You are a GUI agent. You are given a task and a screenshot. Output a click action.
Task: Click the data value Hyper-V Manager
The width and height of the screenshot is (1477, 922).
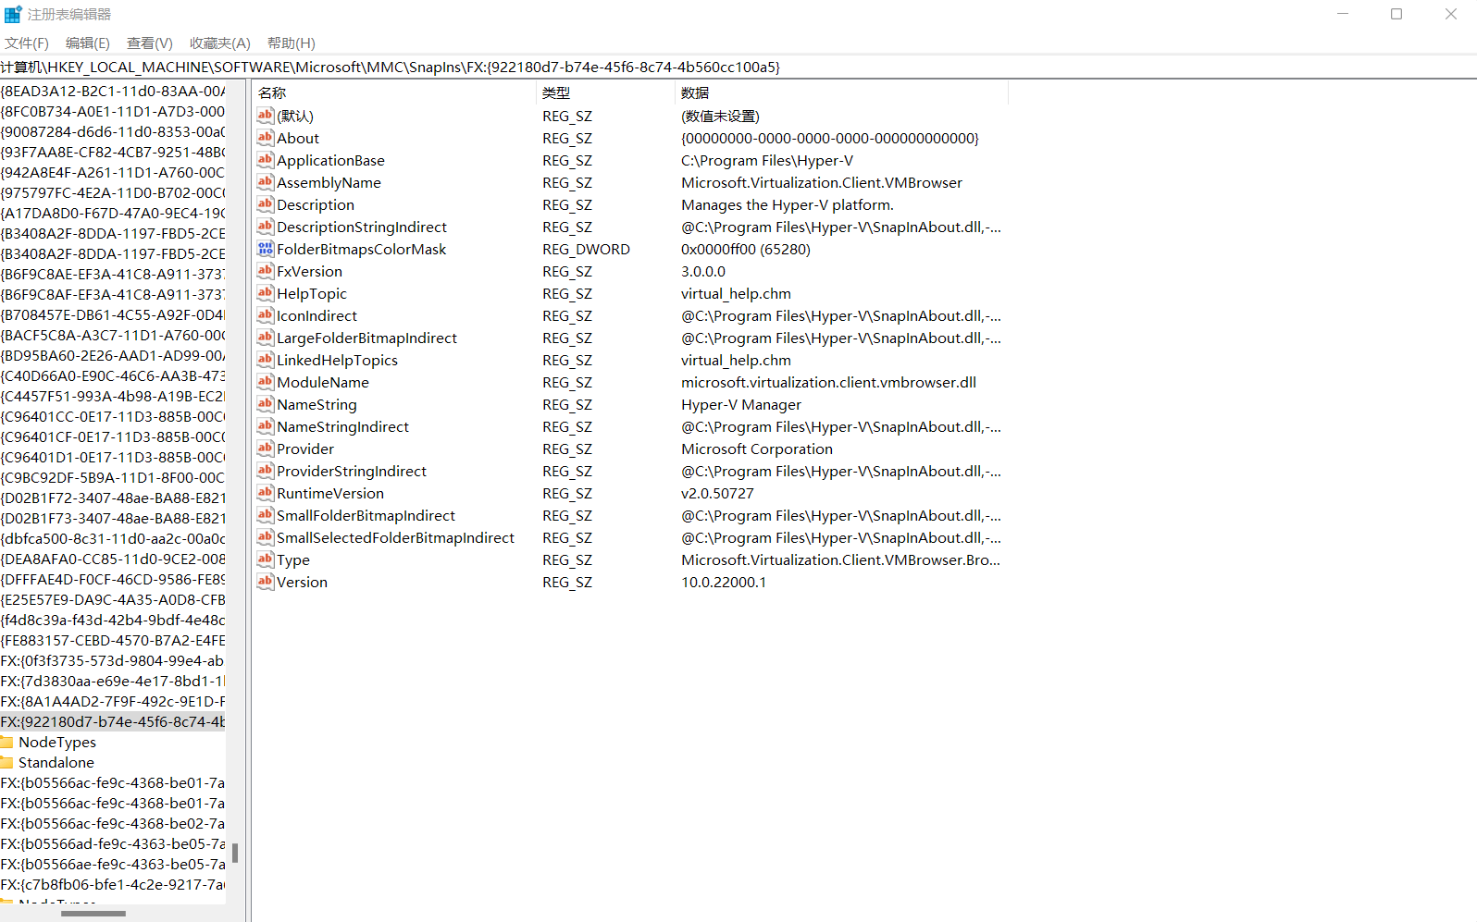point(741,405)
